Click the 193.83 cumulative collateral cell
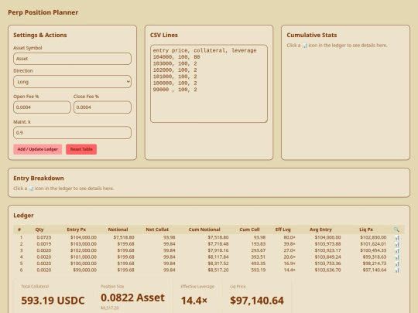Viewport: 418px width, 313px height. tap(259, 244)
